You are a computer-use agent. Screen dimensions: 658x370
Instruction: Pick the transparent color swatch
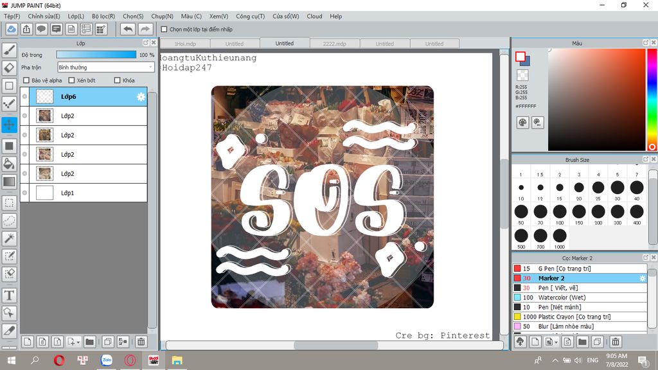tap(522, 75)
